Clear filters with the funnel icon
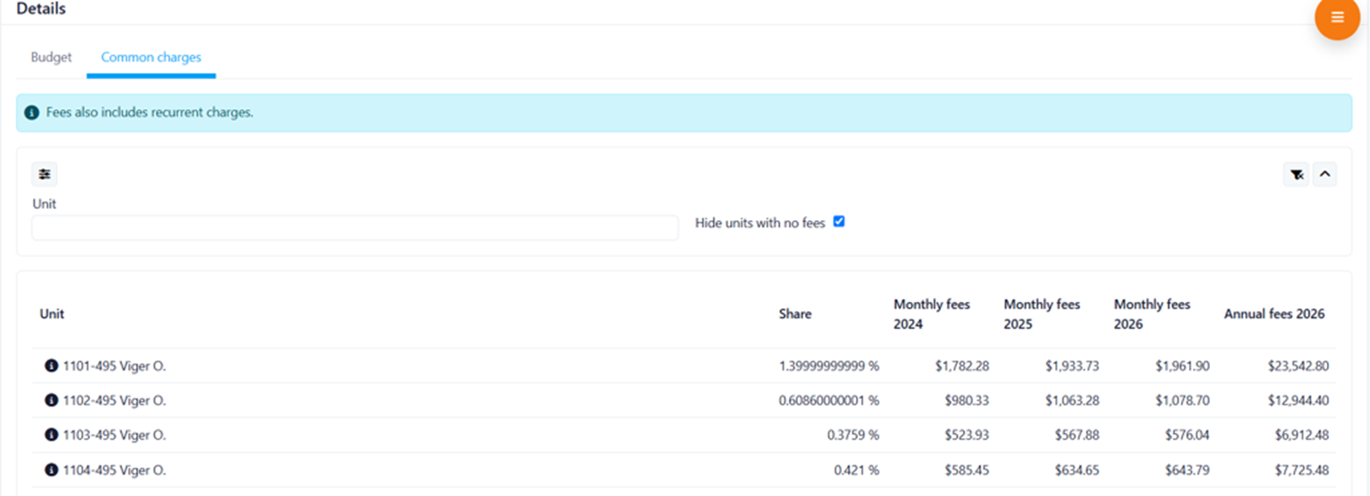 (1296, 175)
